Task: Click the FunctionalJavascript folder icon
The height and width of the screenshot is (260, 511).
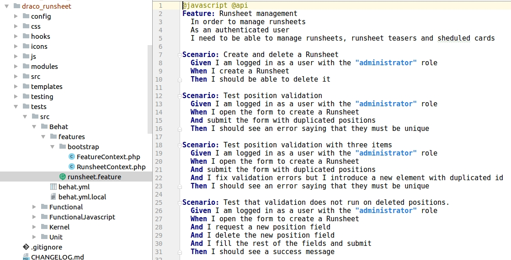Action: click(44, 217)
